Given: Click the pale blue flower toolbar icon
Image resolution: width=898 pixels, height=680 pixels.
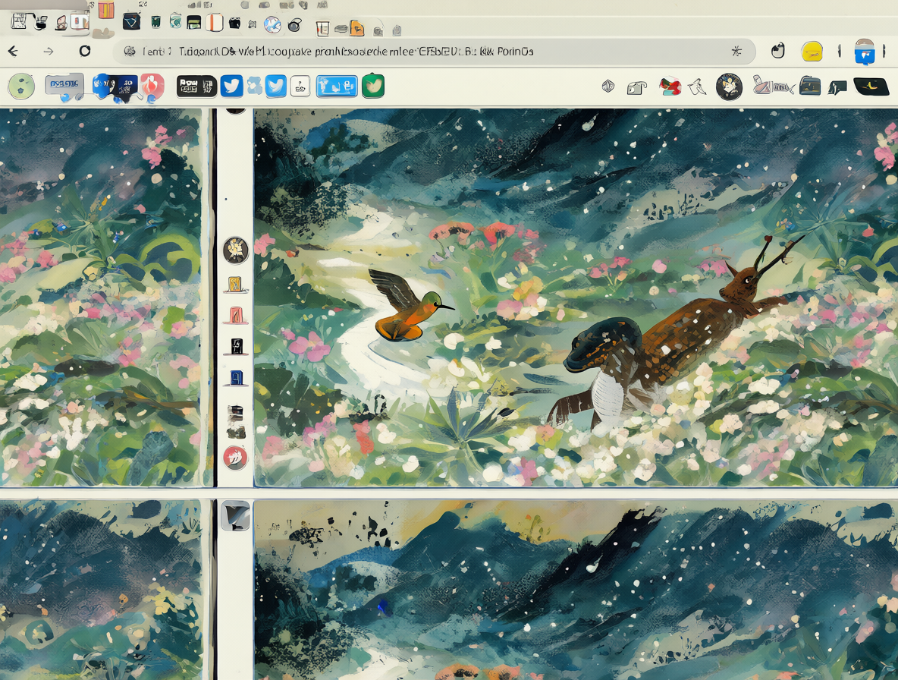Looking at the screenshot, I should tap(254, 86).
